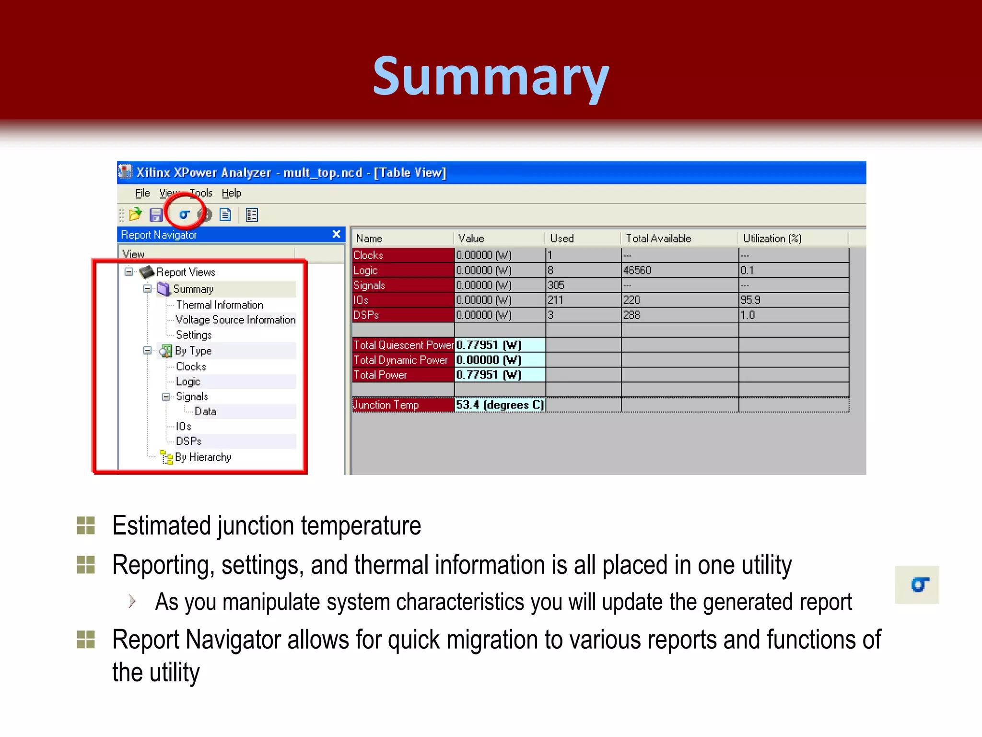Close the Report Navigator panel

(x=336, y=234)
